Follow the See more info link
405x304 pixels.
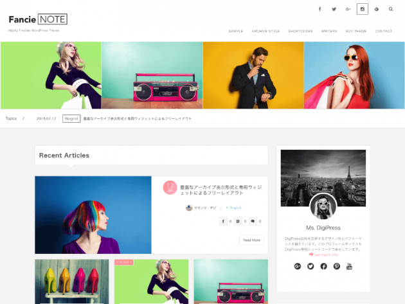[326, 255]
